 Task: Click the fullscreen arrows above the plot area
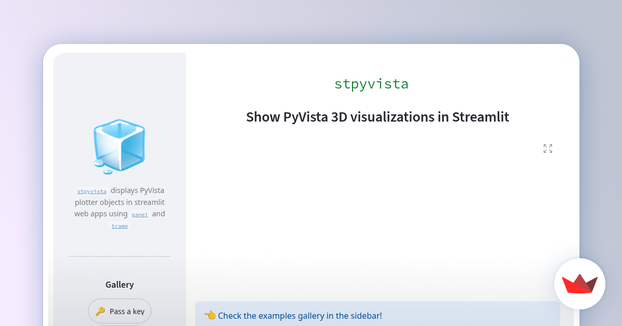coord(547,148)
